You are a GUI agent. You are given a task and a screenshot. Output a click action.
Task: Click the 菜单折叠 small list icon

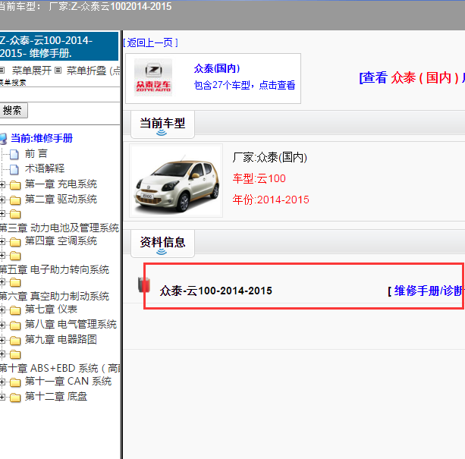pyautogui.click(x=58, y=71)
